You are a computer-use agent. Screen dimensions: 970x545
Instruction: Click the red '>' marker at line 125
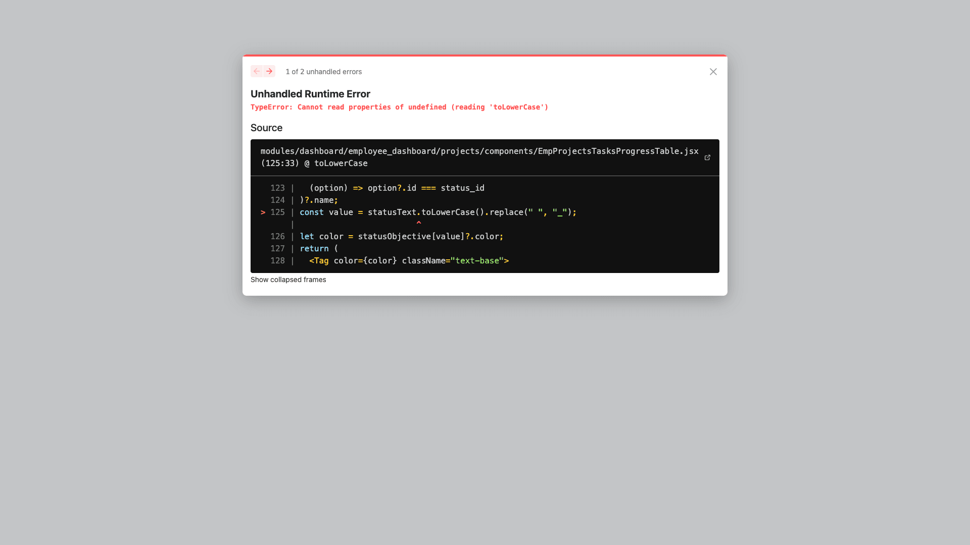[x=263, y=212]
